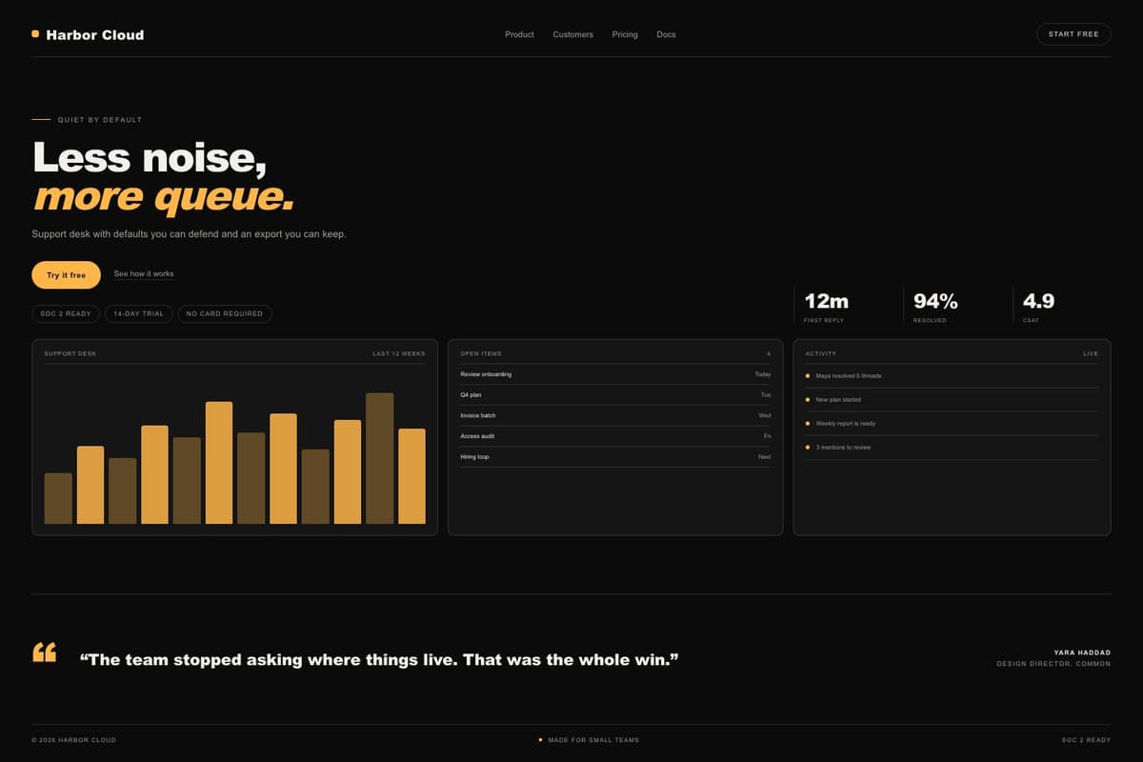Click the Try it free button

coord(66,275)
